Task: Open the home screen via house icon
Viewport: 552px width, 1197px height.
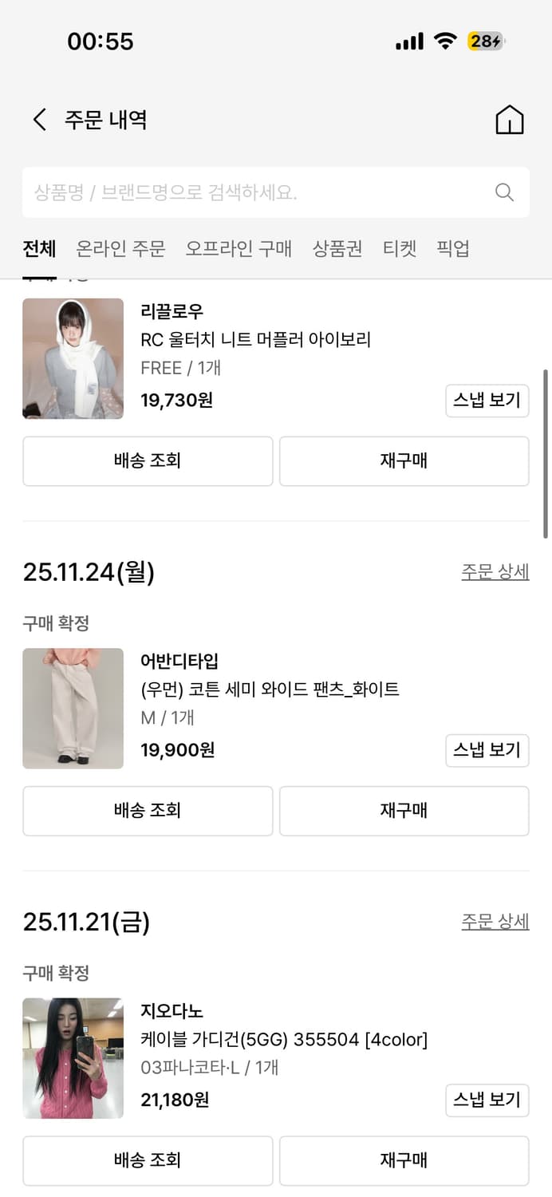Action: coord(510,120)
